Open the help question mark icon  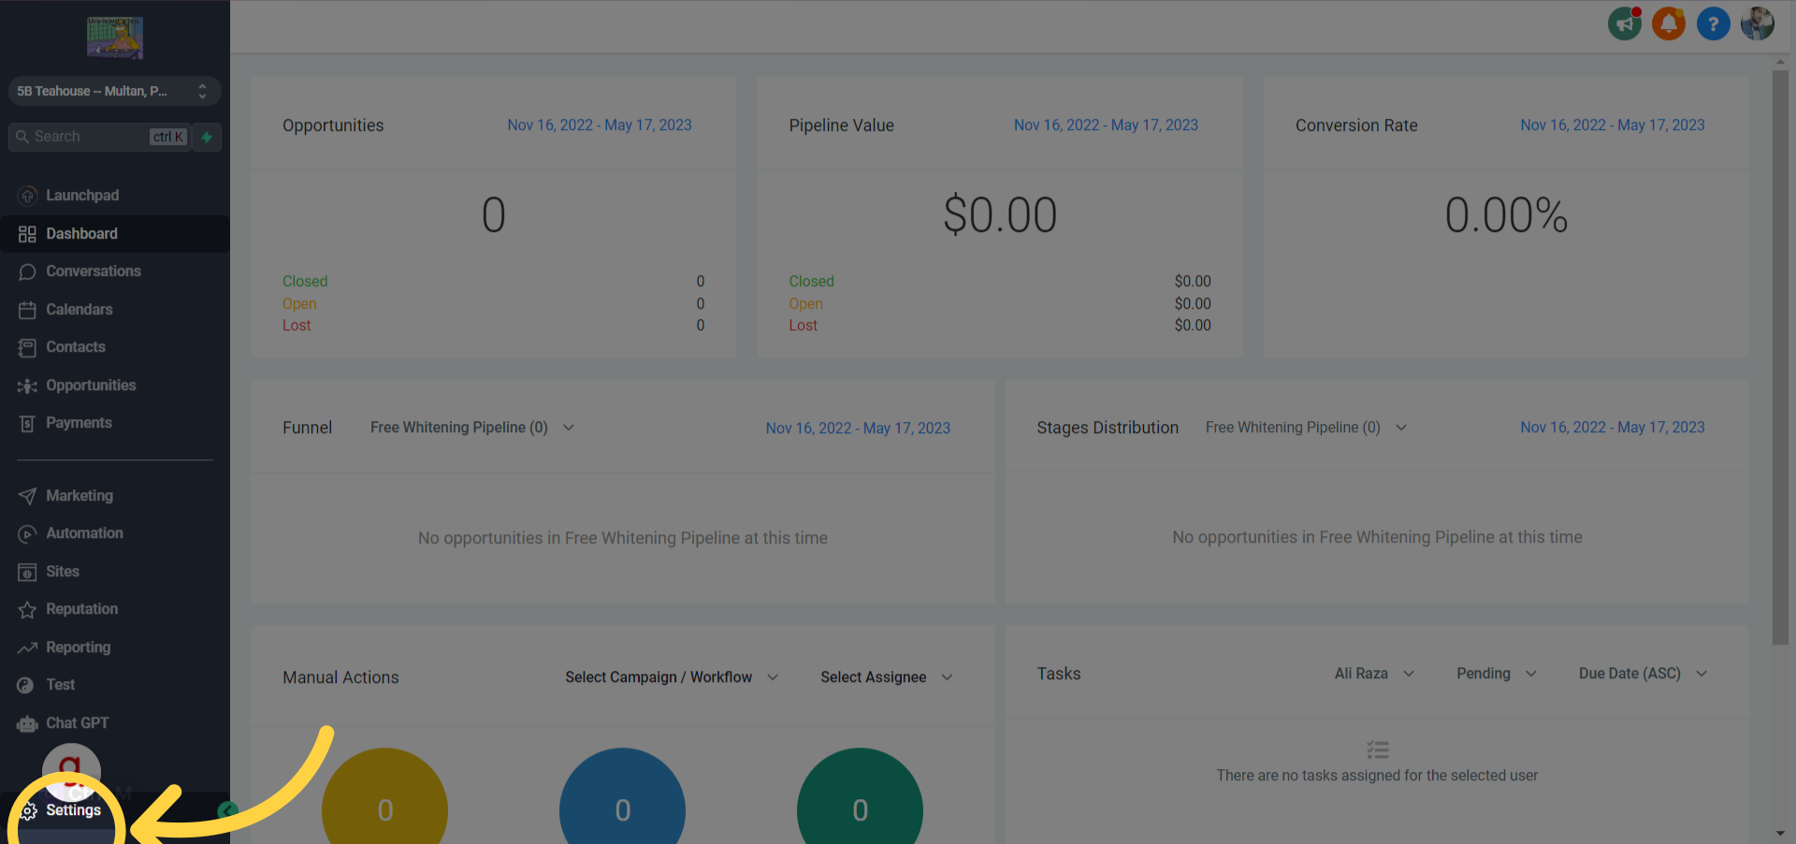1713,24
